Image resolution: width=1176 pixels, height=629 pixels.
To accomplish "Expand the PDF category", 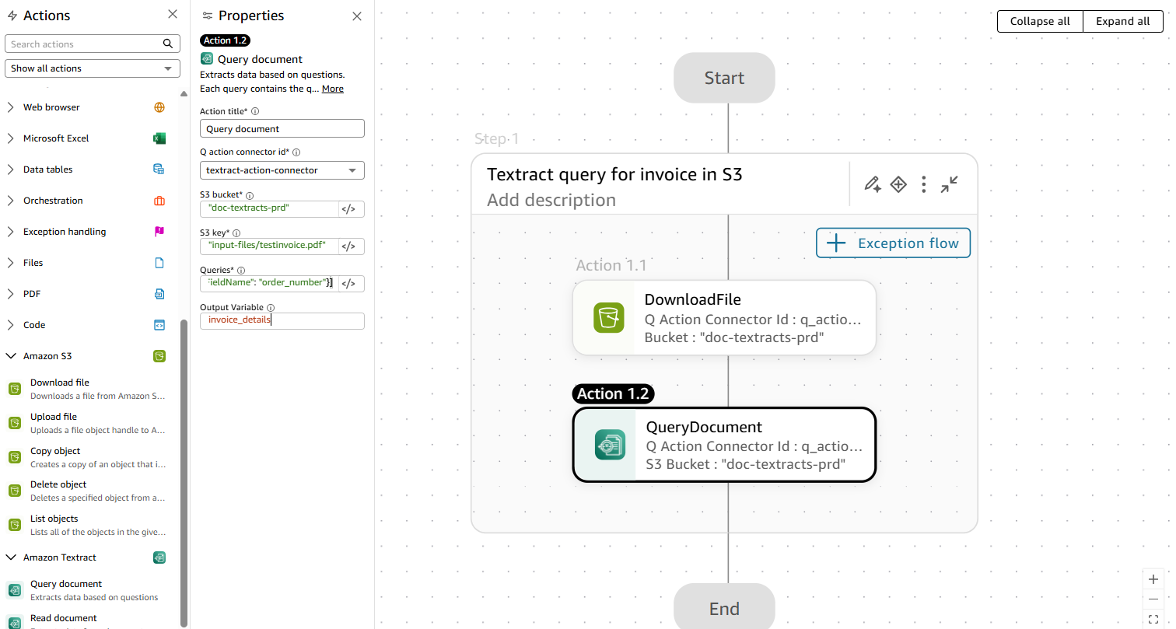I will [x=10, y=294].
